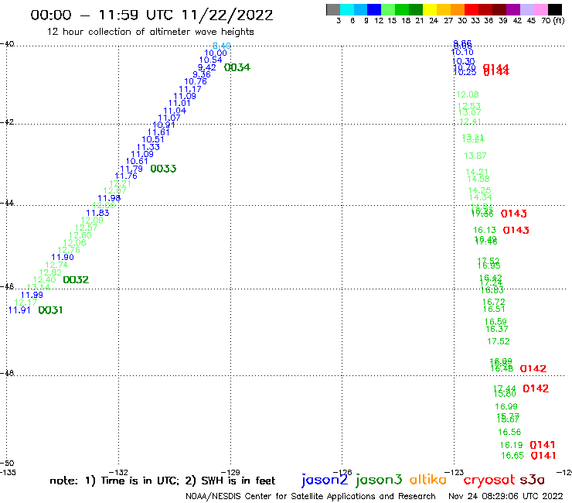Image resolution: width=572 pixels, height=503 pixels.
Task: Click the wave height value 9.42
Action: [207, 67]
